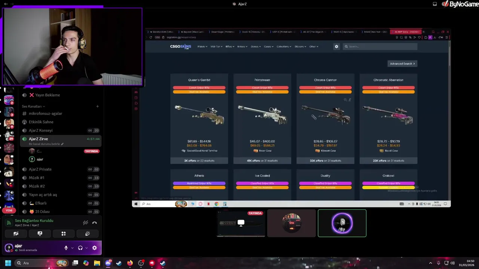Click Advanced Search button
Screen dimensions: 479x269
[402, 64]
